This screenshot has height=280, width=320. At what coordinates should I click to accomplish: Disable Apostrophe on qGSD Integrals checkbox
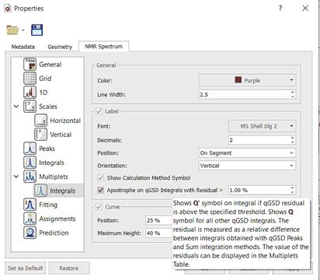100,190
